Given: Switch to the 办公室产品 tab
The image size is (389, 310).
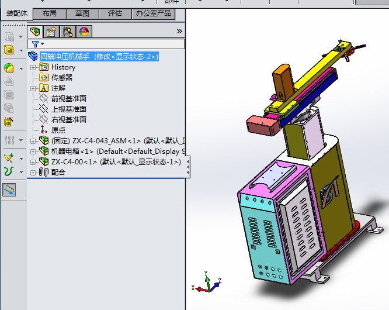Looking at the screenshot, I should pyautogui.click(x=153, y=13).
